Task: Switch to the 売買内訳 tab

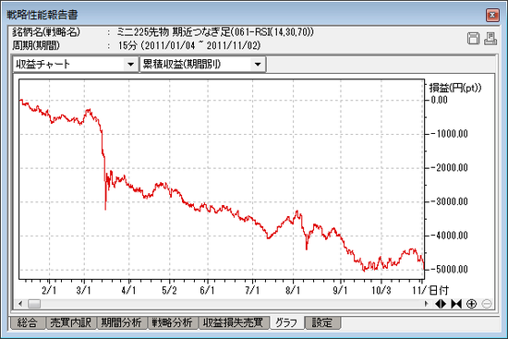Action: coord(70,322)
